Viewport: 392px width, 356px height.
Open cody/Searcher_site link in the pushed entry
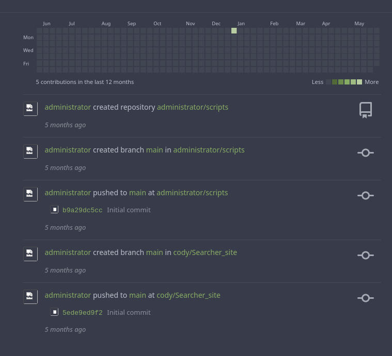pyautogui.click(x=189, y=295)
